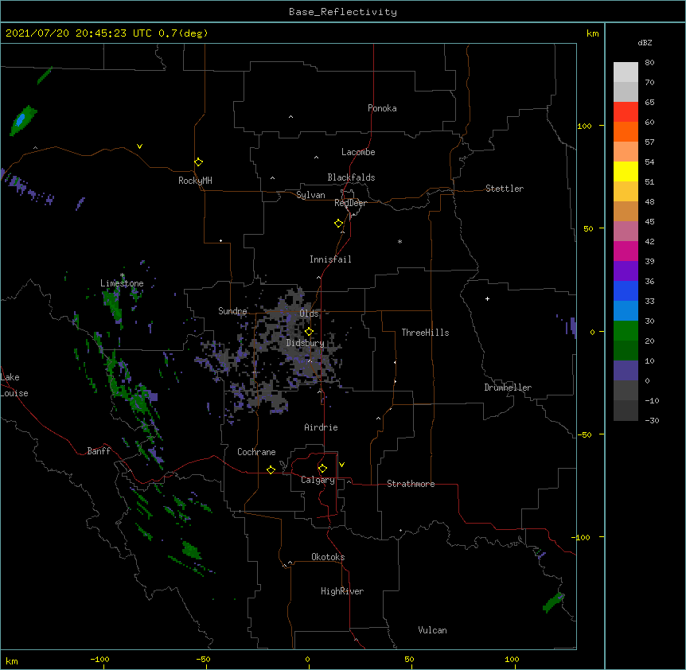Click the white asterisk above Limestone
The height and width of the screenshot is (670, 686).
[122, 275]
